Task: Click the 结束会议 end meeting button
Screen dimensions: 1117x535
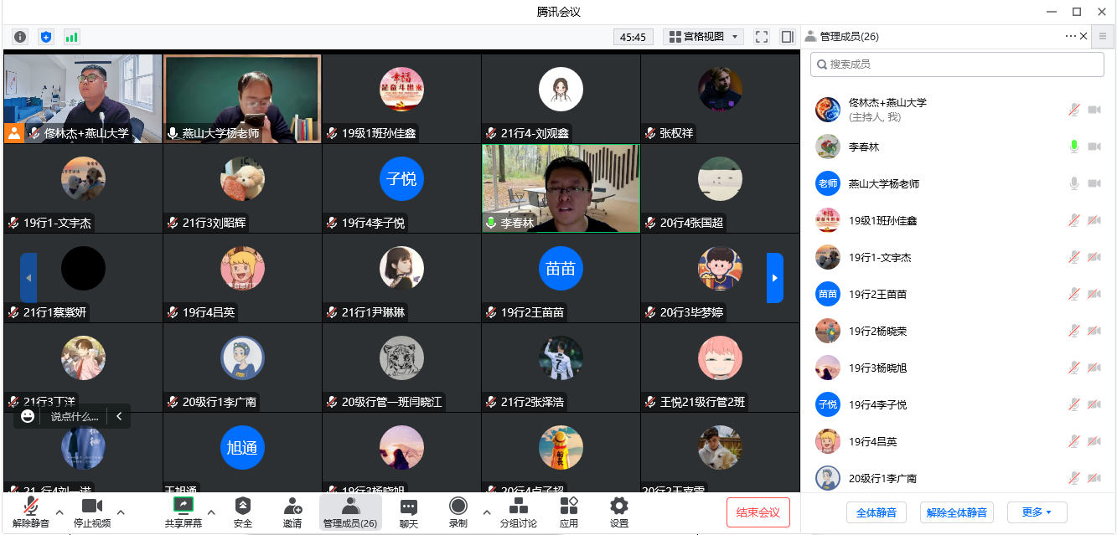Action: click(758, 512)
